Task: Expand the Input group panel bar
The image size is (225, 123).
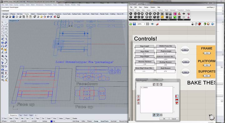Action: [x=169, y=20]
